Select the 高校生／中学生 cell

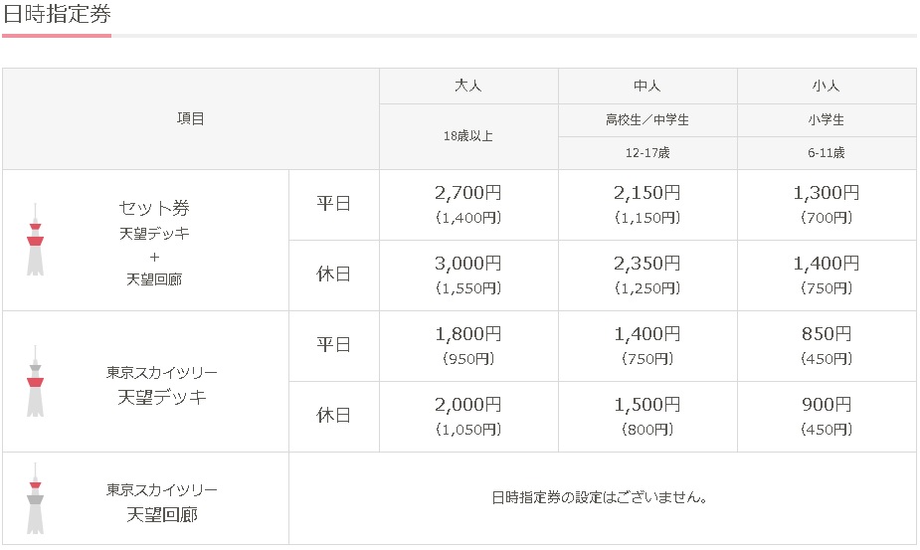pos(647,119)
